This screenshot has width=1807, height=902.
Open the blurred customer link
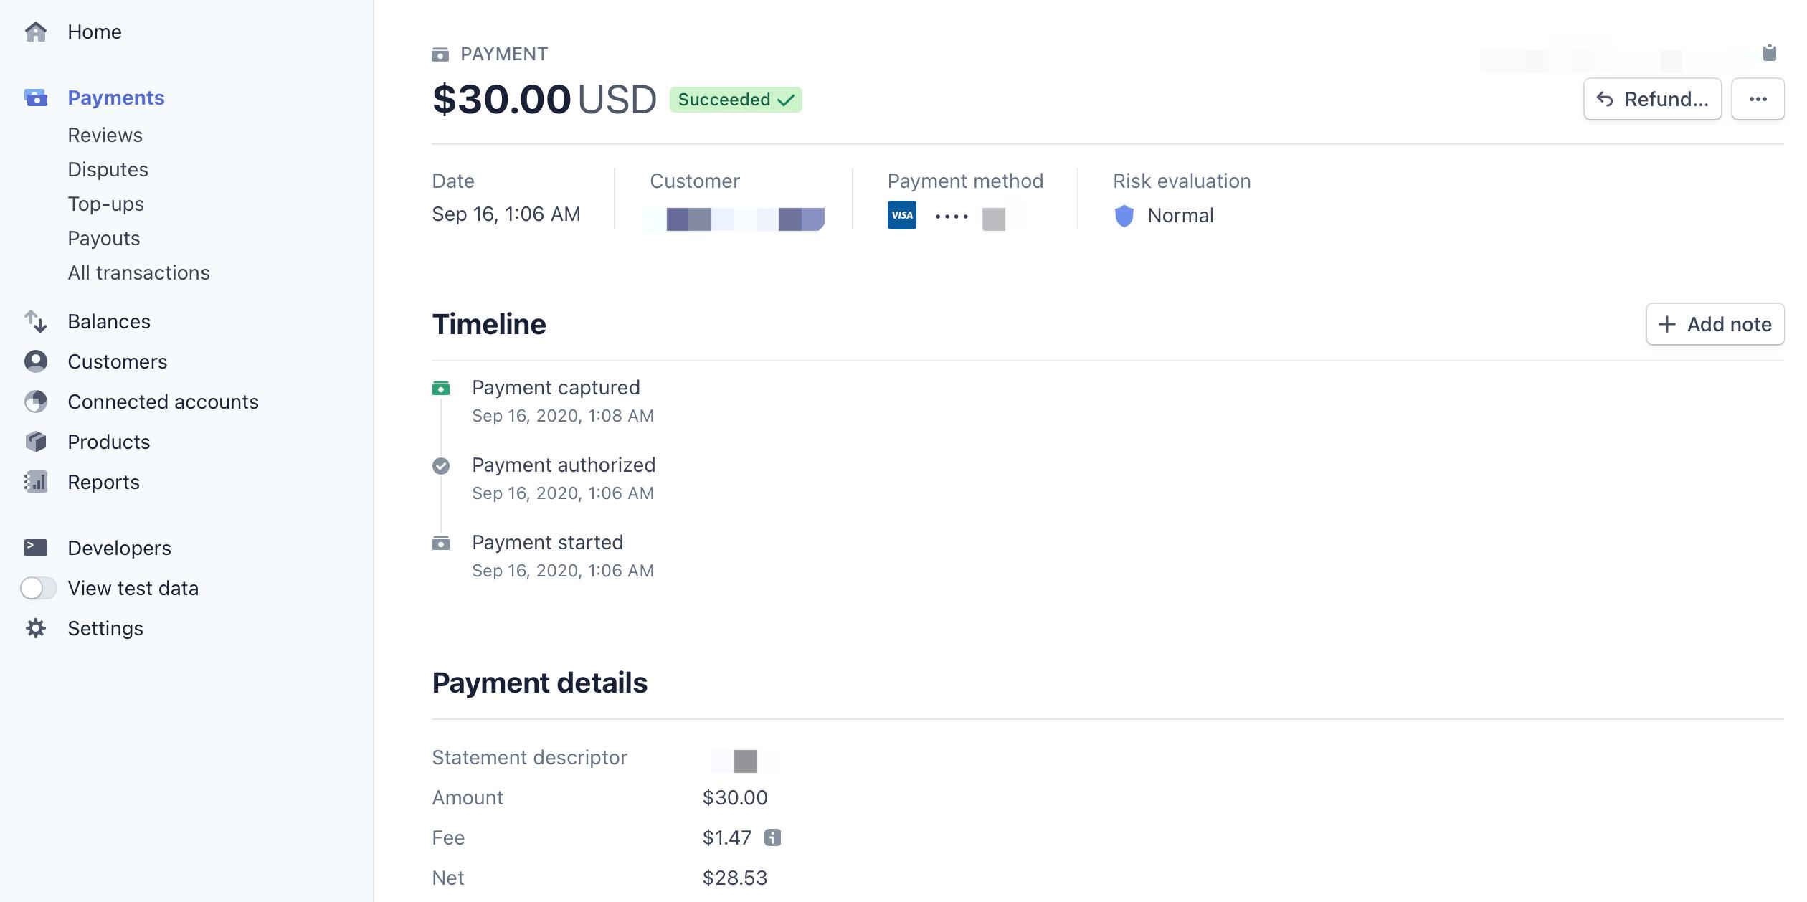click(734, 218)
